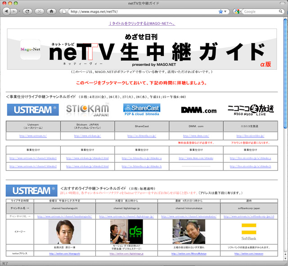This screenshot has width=288, height=266.
Task: Click the scrollbar up arrow at the bottom
Action: pos(285,254)
